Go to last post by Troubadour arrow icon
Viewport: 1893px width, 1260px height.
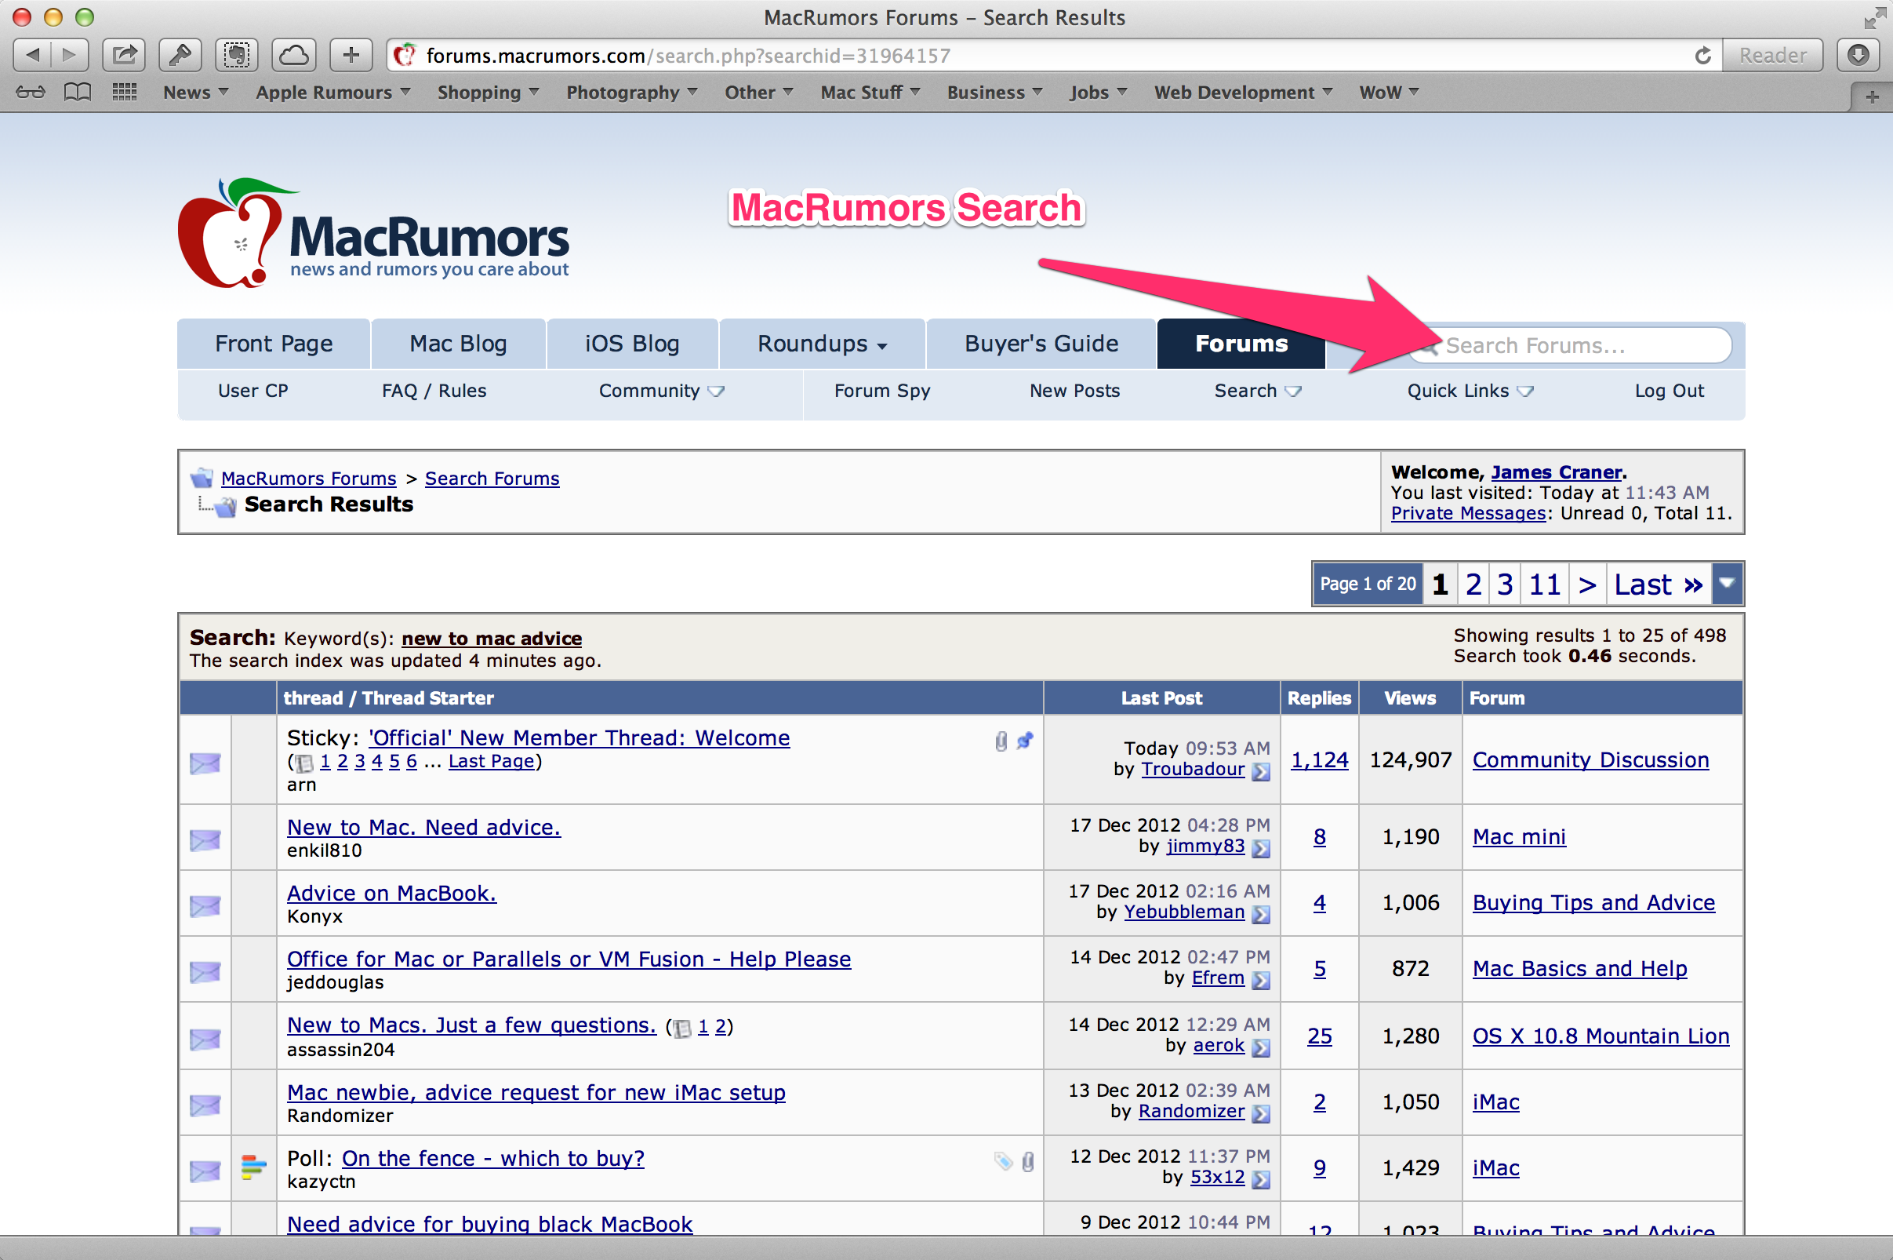pos(1261,771)
